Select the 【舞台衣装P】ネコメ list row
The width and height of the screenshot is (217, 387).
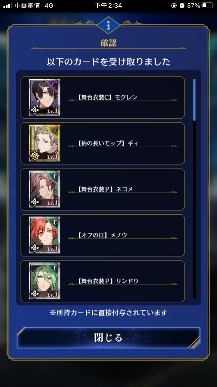tap(102, 189)
